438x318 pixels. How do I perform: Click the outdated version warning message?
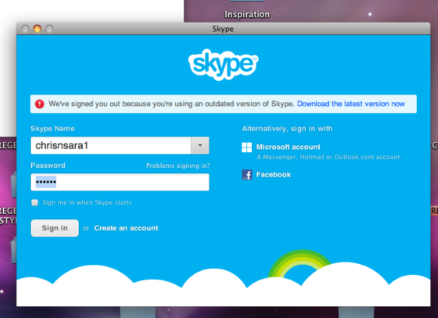tap(172, 103)
